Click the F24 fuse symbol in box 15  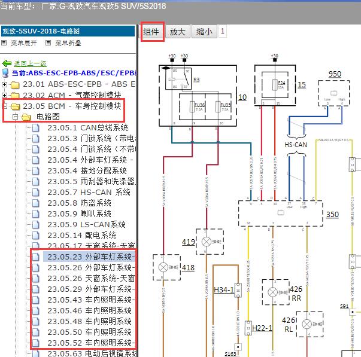275,85
